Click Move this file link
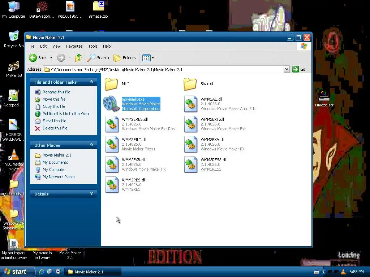 click(x=54, y=99)
